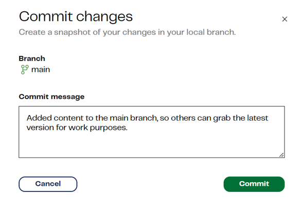Focus the Commit message text area

(x=152, y=132)
